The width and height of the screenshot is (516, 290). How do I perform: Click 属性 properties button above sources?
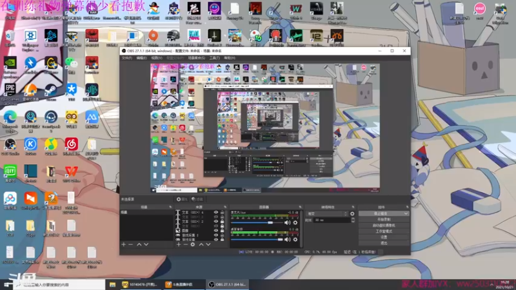(182, 199)
